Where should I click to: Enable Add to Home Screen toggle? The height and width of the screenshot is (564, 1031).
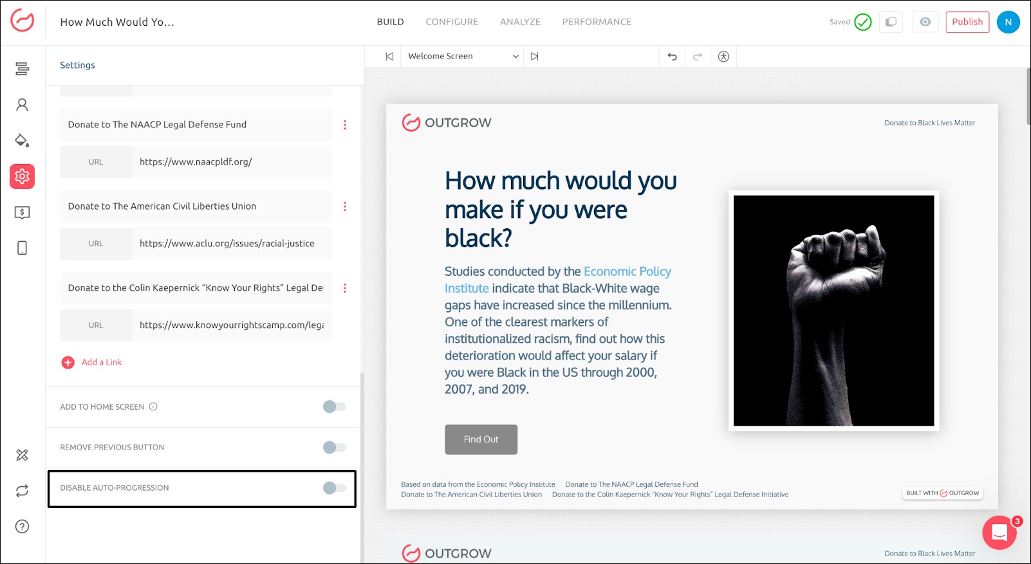(334, 406)
